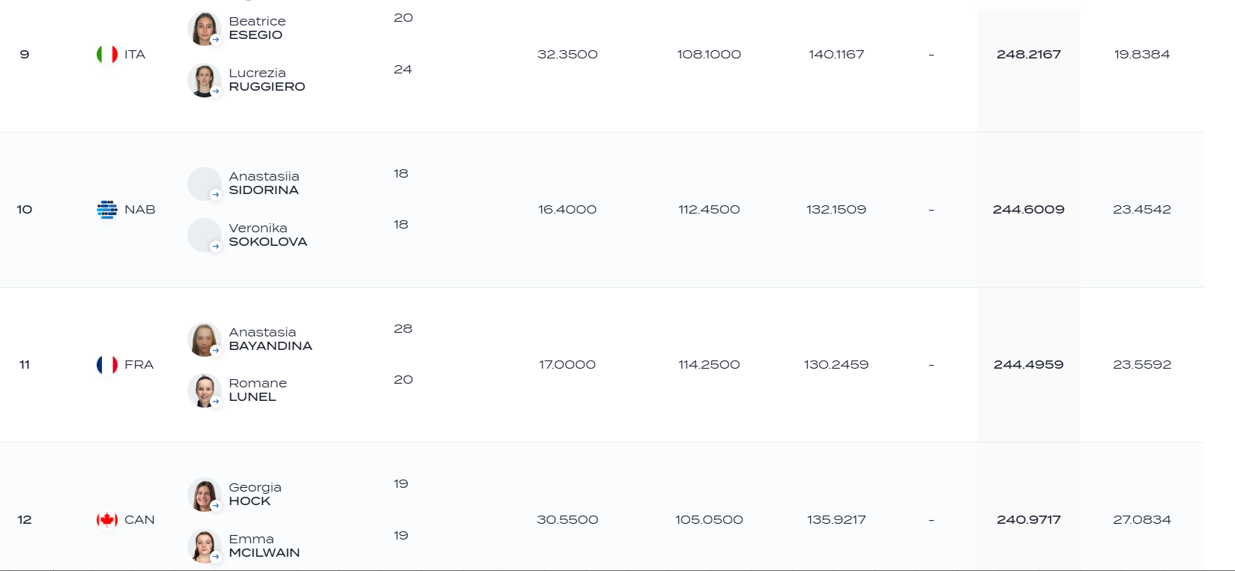Click the arrow badge on Emma McIlwain's photo
The image size is (1235, 571).
(216, 557)
